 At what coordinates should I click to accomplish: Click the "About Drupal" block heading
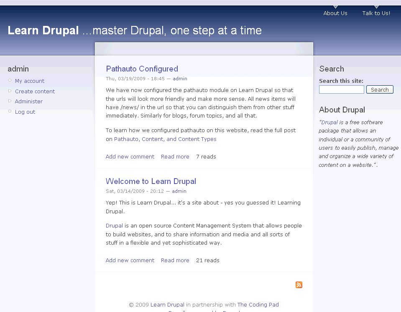pyautogui.click(x=342, y=110)
